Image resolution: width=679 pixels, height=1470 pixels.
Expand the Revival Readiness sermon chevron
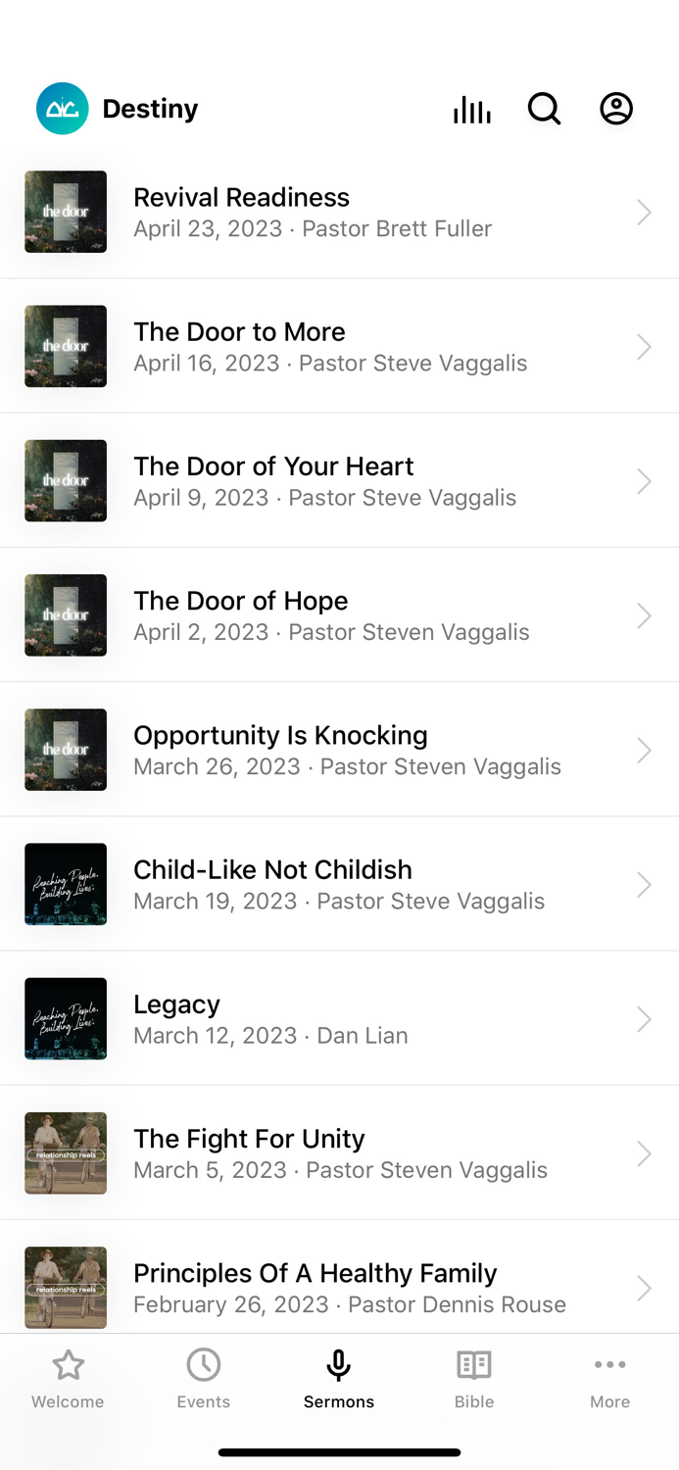point(644,212)
